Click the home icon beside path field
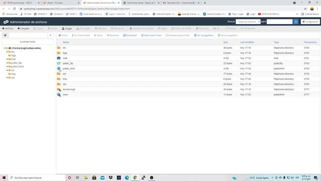The height and width of the screenshot is (181, 321). [5, 35]
